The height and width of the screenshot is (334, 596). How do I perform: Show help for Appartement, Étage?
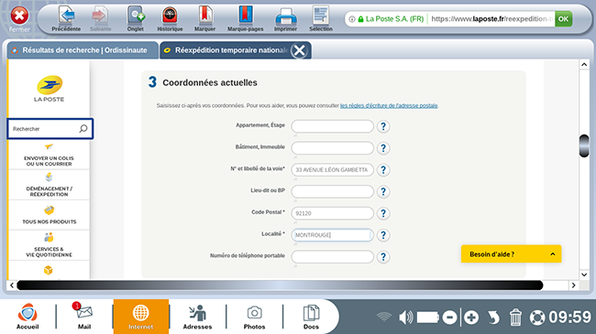click(x=383, y=126)
